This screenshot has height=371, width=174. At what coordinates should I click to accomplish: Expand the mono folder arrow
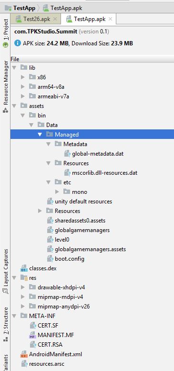(57, 192)
